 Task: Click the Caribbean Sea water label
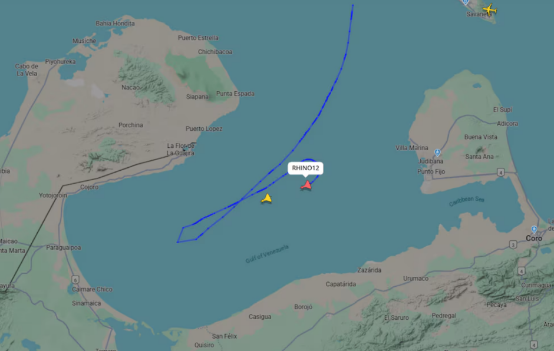466,201
